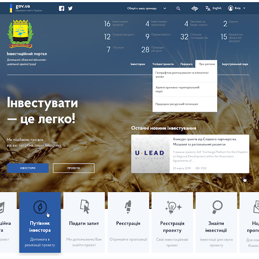Expand the Вхід login dropdown arrow
259x259 pixels.
[x=244, y=8]
